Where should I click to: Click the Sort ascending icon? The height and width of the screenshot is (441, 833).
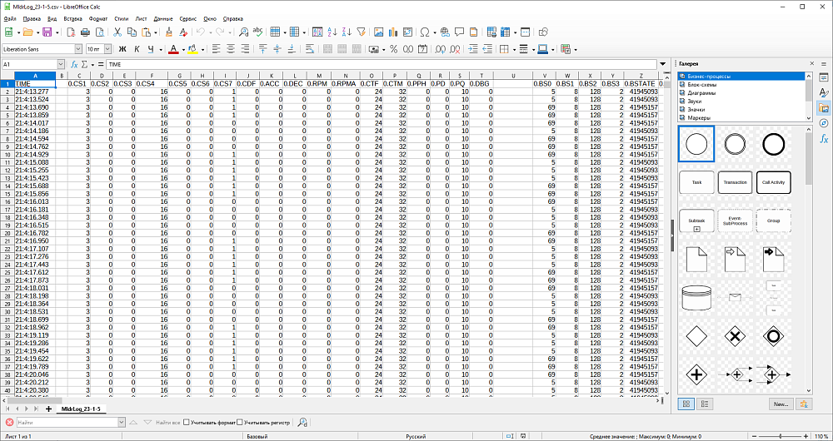coord(333,32)
